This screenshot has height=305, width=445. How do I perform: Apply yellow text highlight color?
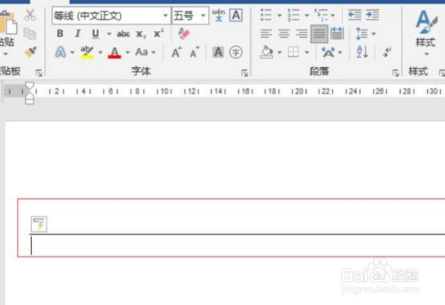point(87,52)
